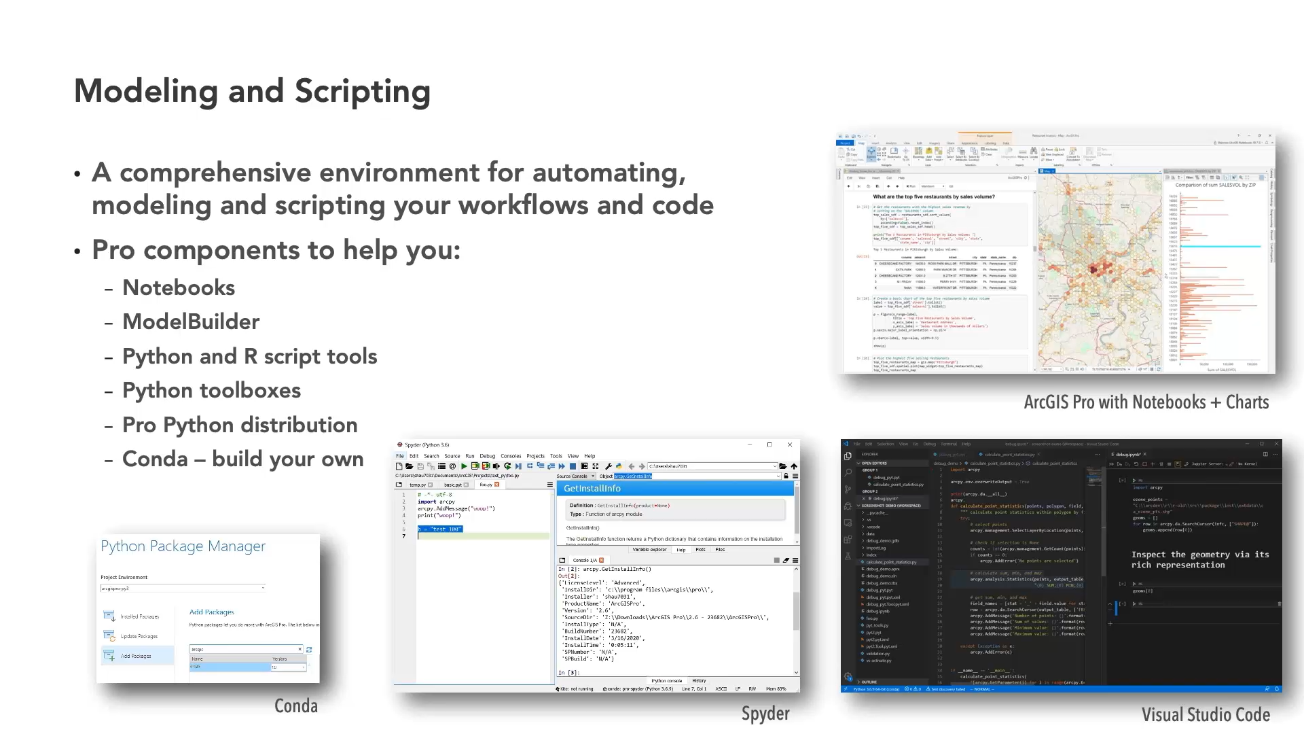The width and height of the screenshot is (1304, 734).
Task: Open Spyder preferences wrench icon
Action: 609,466
